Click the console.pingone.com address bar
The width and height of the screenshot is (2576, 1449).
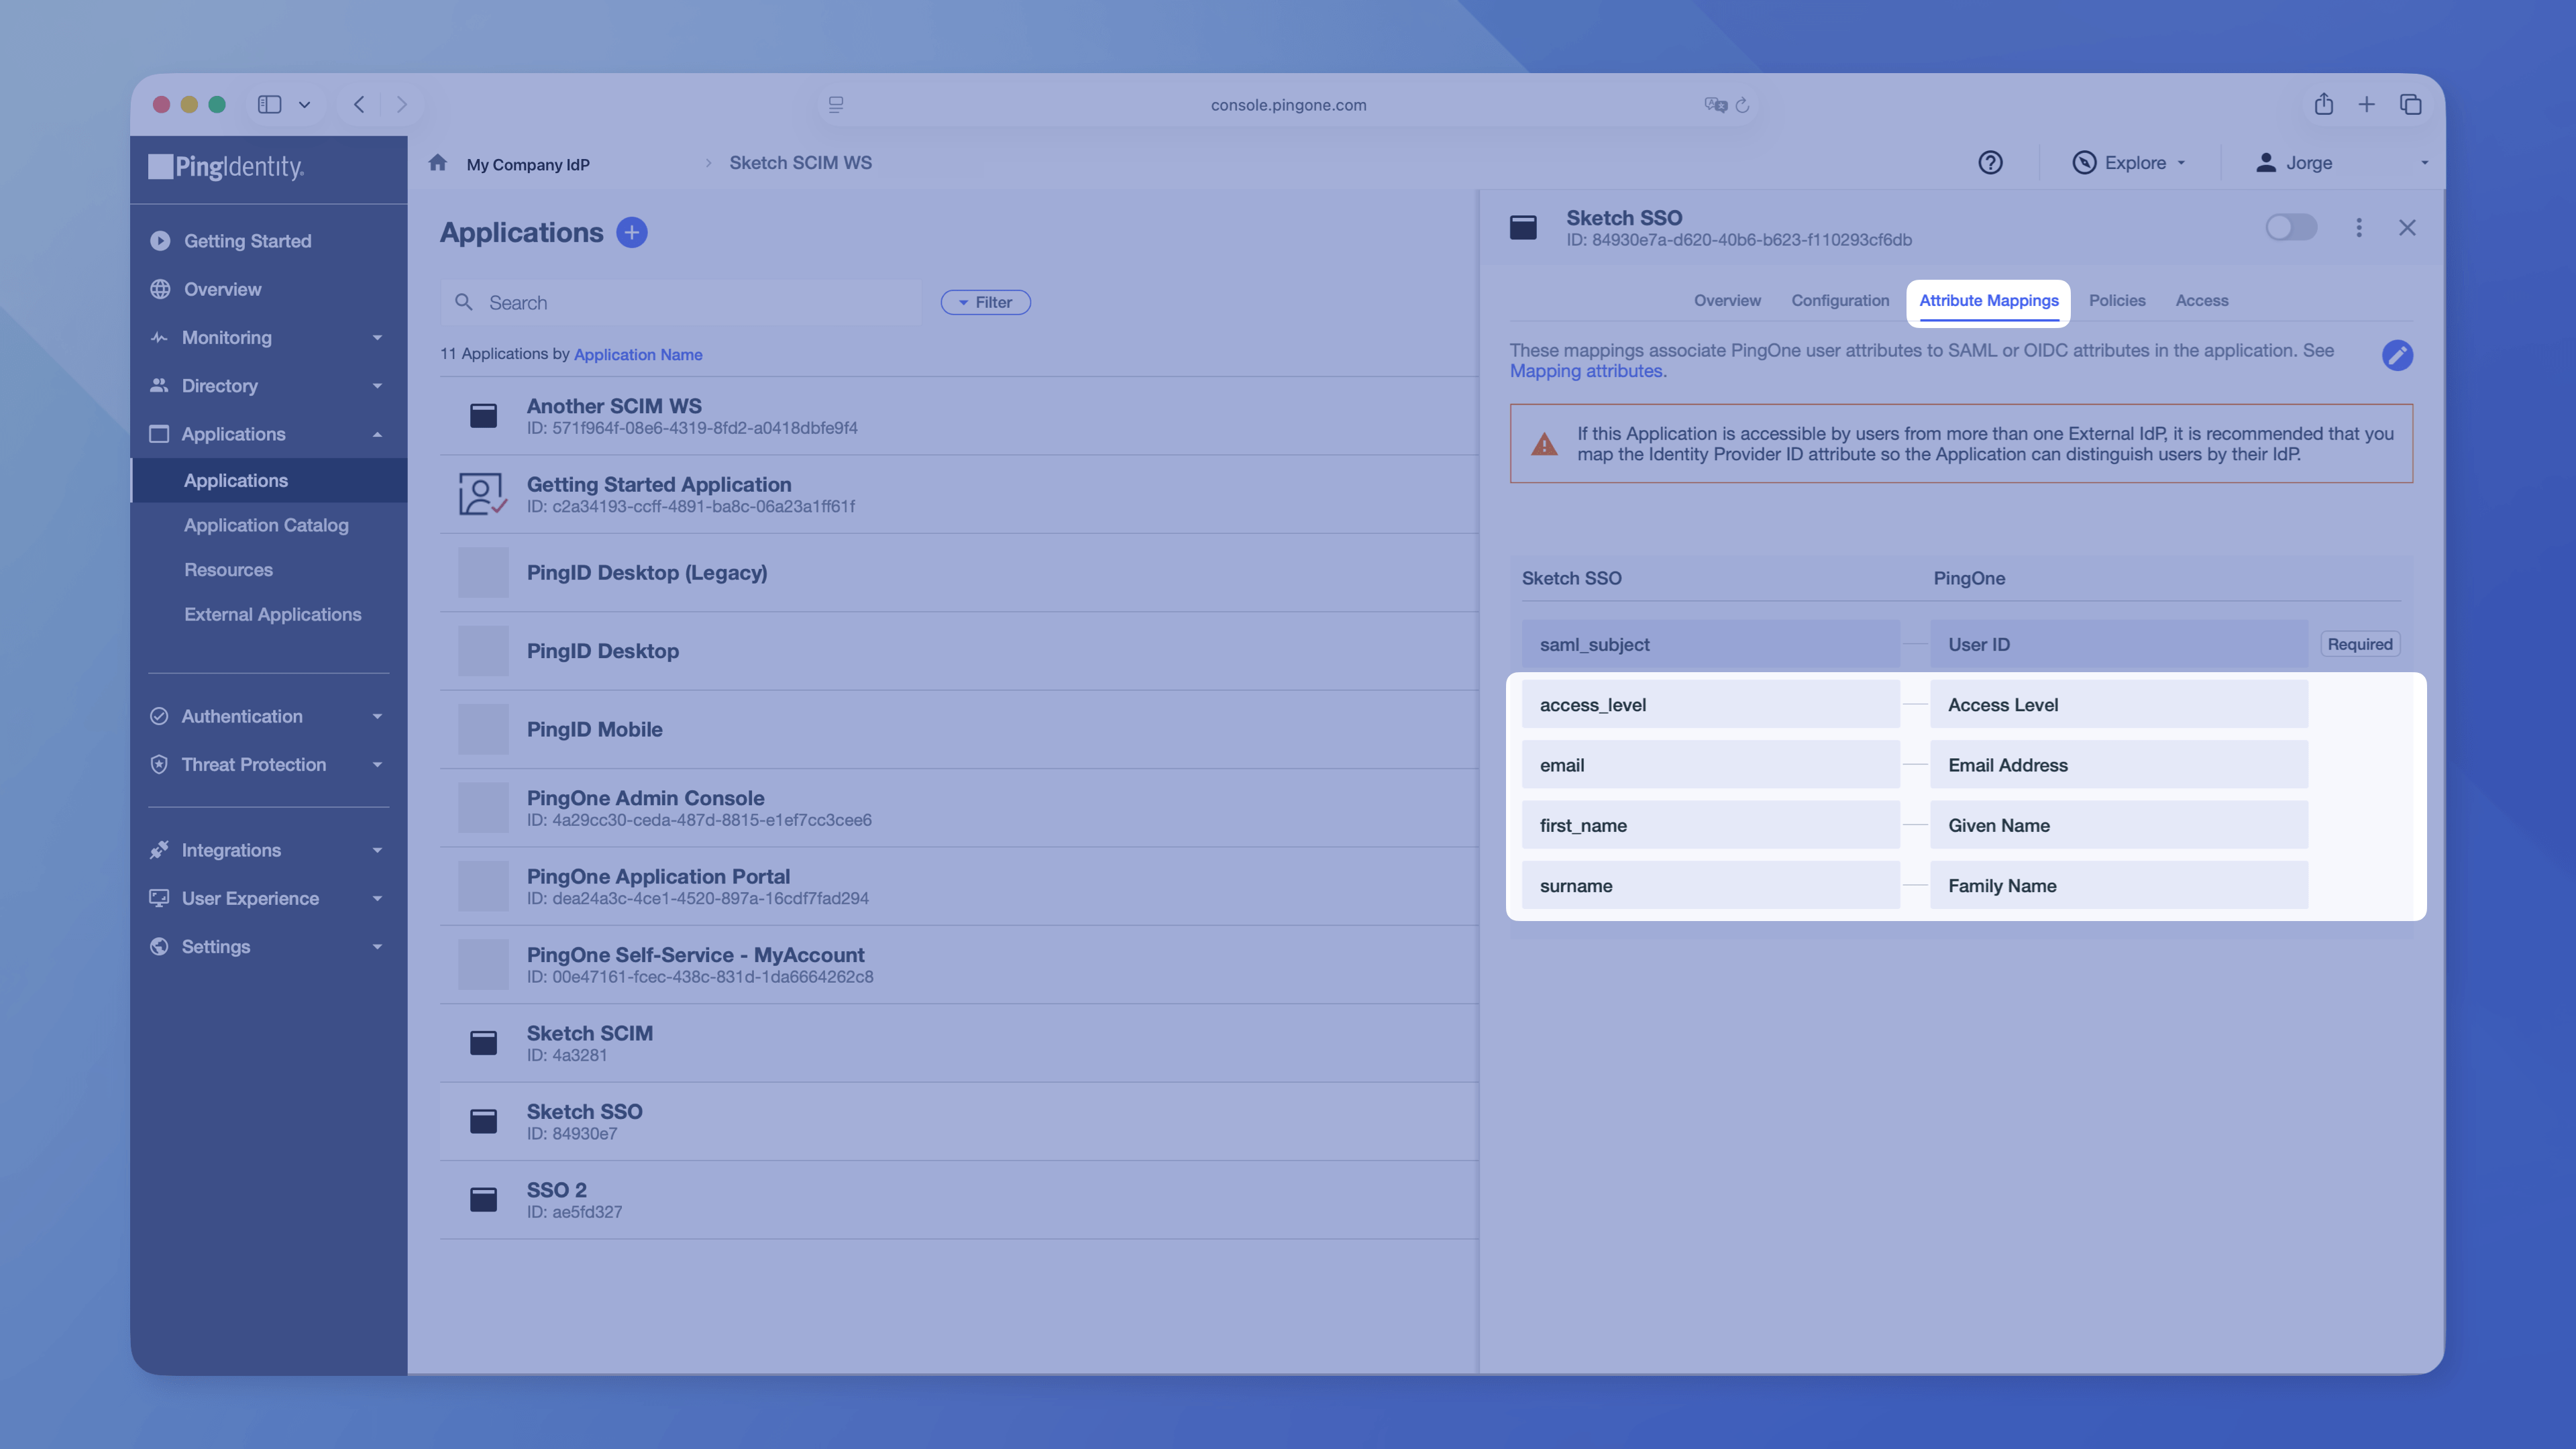pos(1288,105)
